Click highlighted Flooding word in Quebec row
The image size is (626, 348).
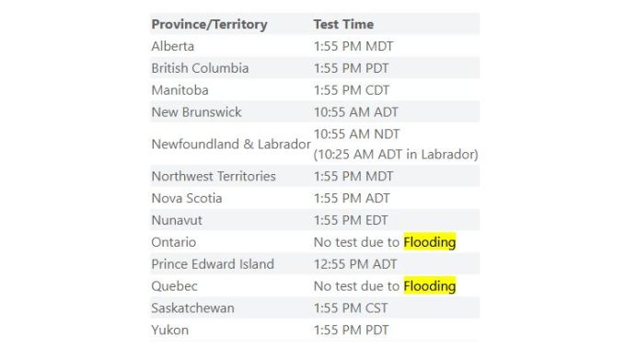(430, 285)
